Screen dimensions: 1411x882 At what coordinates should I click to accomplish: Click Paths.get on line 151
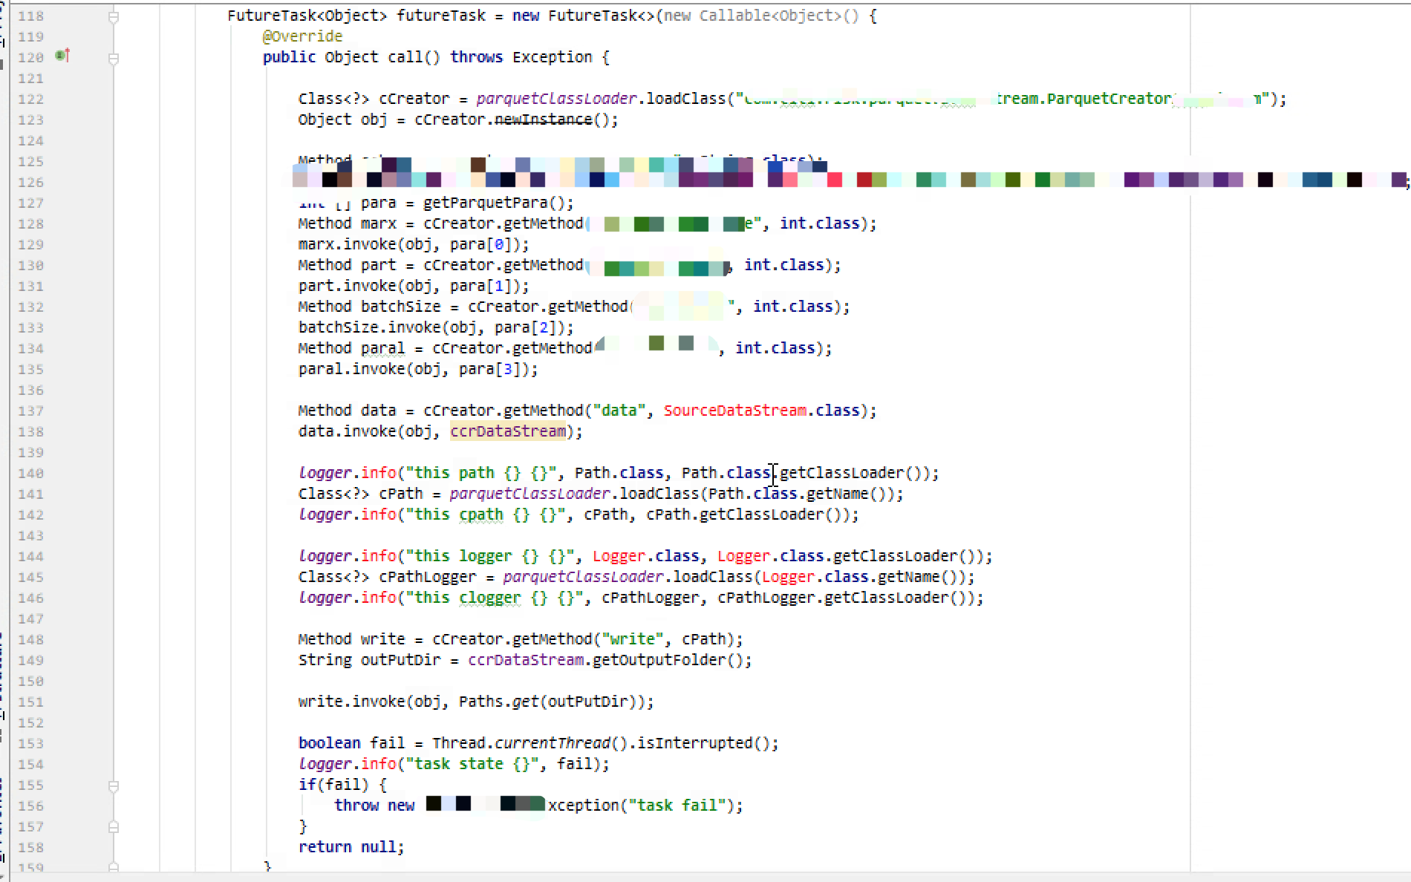498,702
